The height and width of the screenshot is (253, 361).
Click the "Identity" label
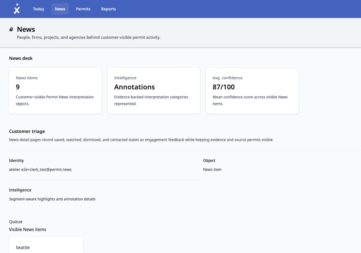[16, 161]
